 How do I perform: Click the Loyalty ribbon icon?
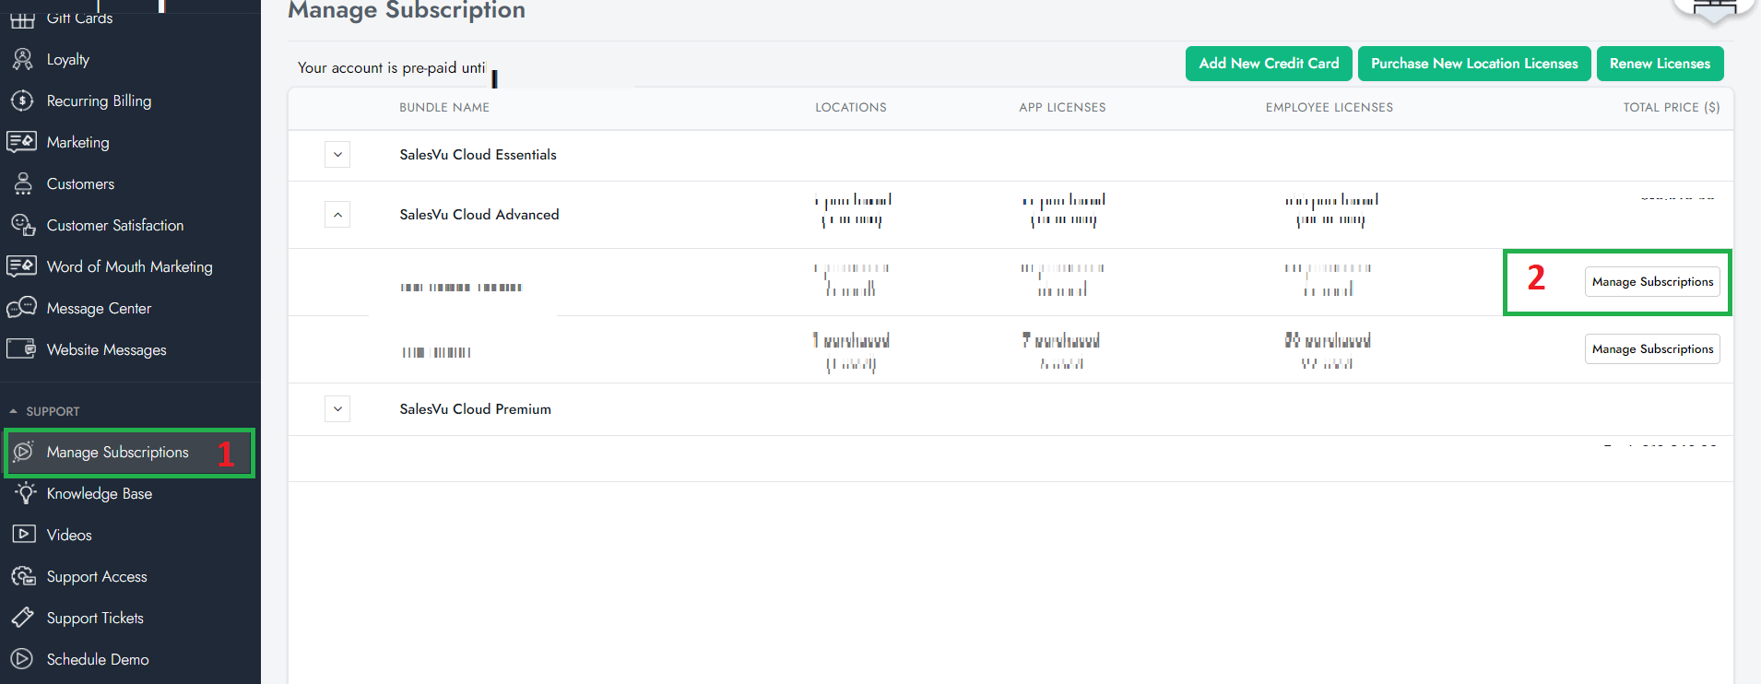tap(22, 59)
